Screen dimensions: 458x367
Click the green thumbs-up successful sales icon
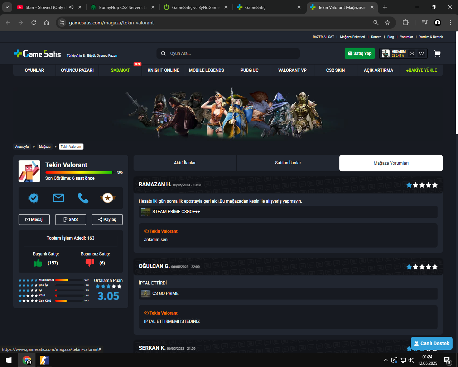click(x=38, y=263)
